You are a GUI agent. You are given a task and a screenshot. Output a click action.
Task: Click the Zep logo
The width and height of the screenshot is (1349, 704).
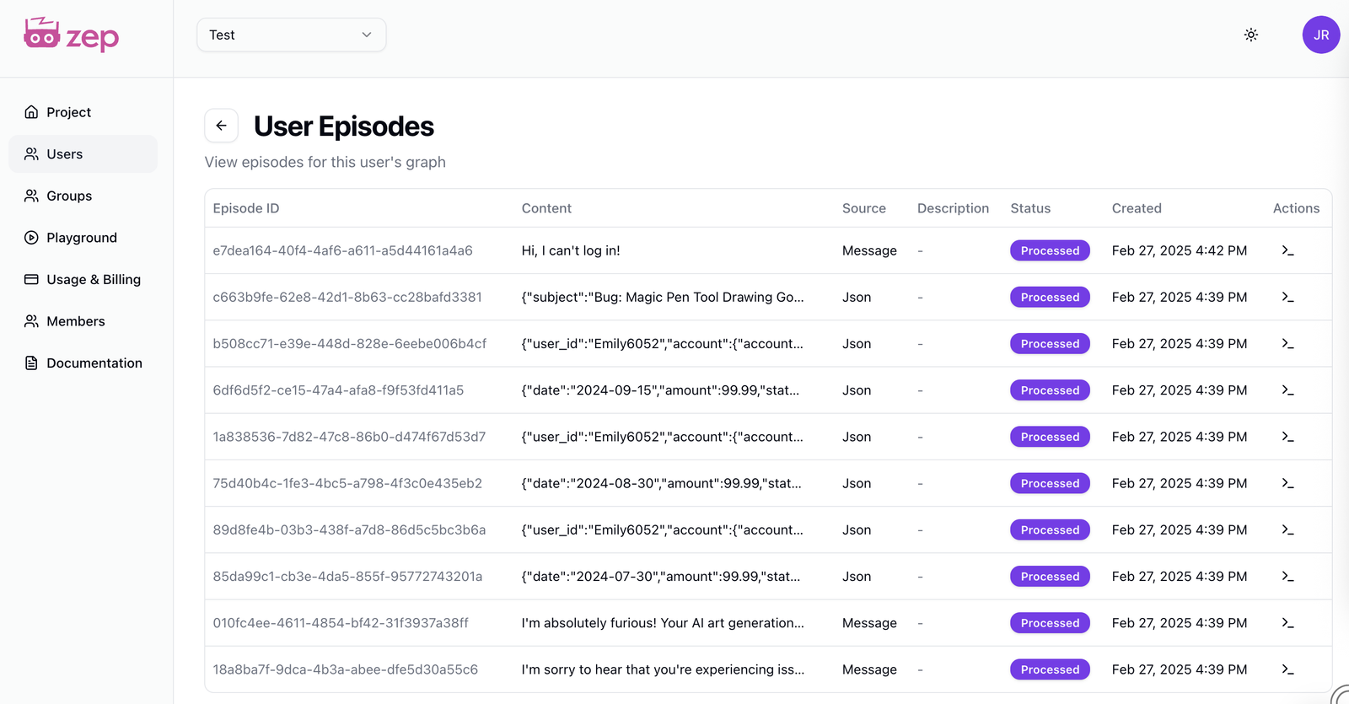tap(72, 35)
